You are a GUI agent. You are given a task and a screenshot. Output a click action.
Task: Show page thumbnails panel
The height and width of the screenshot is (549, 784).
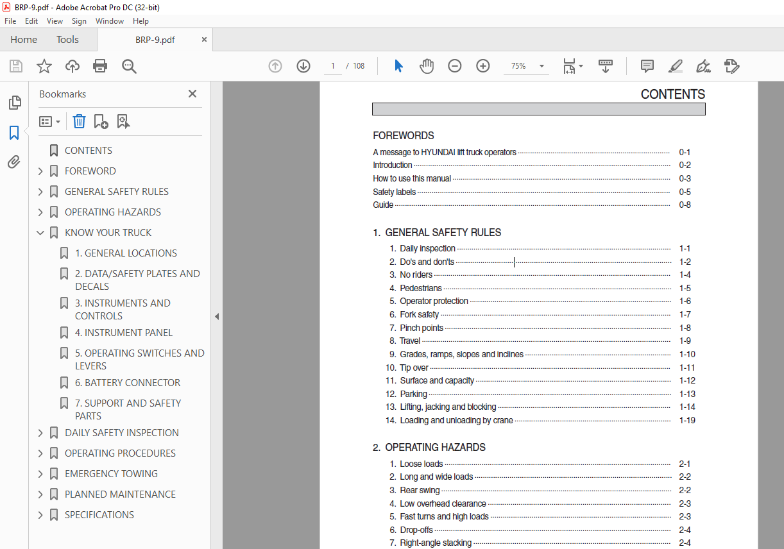[14, 103]
